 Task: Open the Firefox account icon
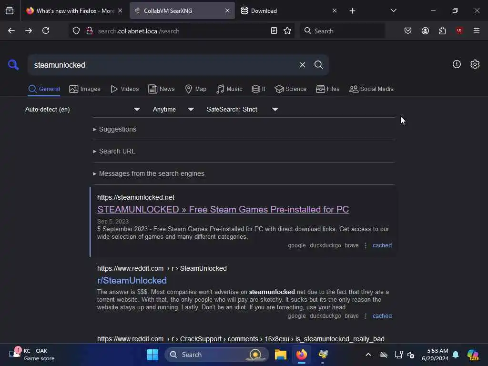click(x=425, y=30)
